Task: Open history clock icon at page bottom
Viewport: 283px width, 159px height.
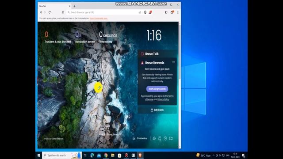Action: [x=165, y=138]
